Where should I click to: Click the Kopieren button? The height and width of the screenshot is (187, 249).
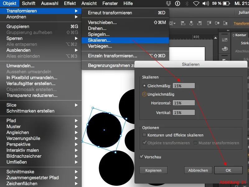pyautogui.click(x=153, y=170)
